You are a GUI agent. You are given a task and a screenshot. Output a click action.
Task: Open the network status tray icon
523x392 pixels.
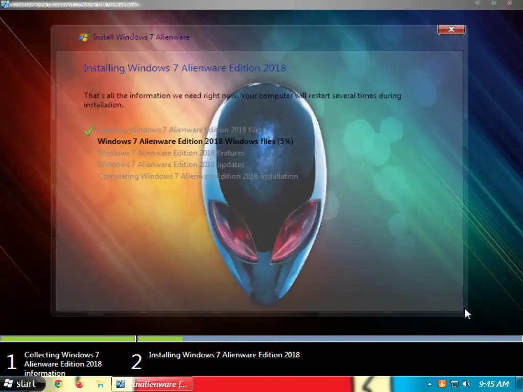(454, 384)
